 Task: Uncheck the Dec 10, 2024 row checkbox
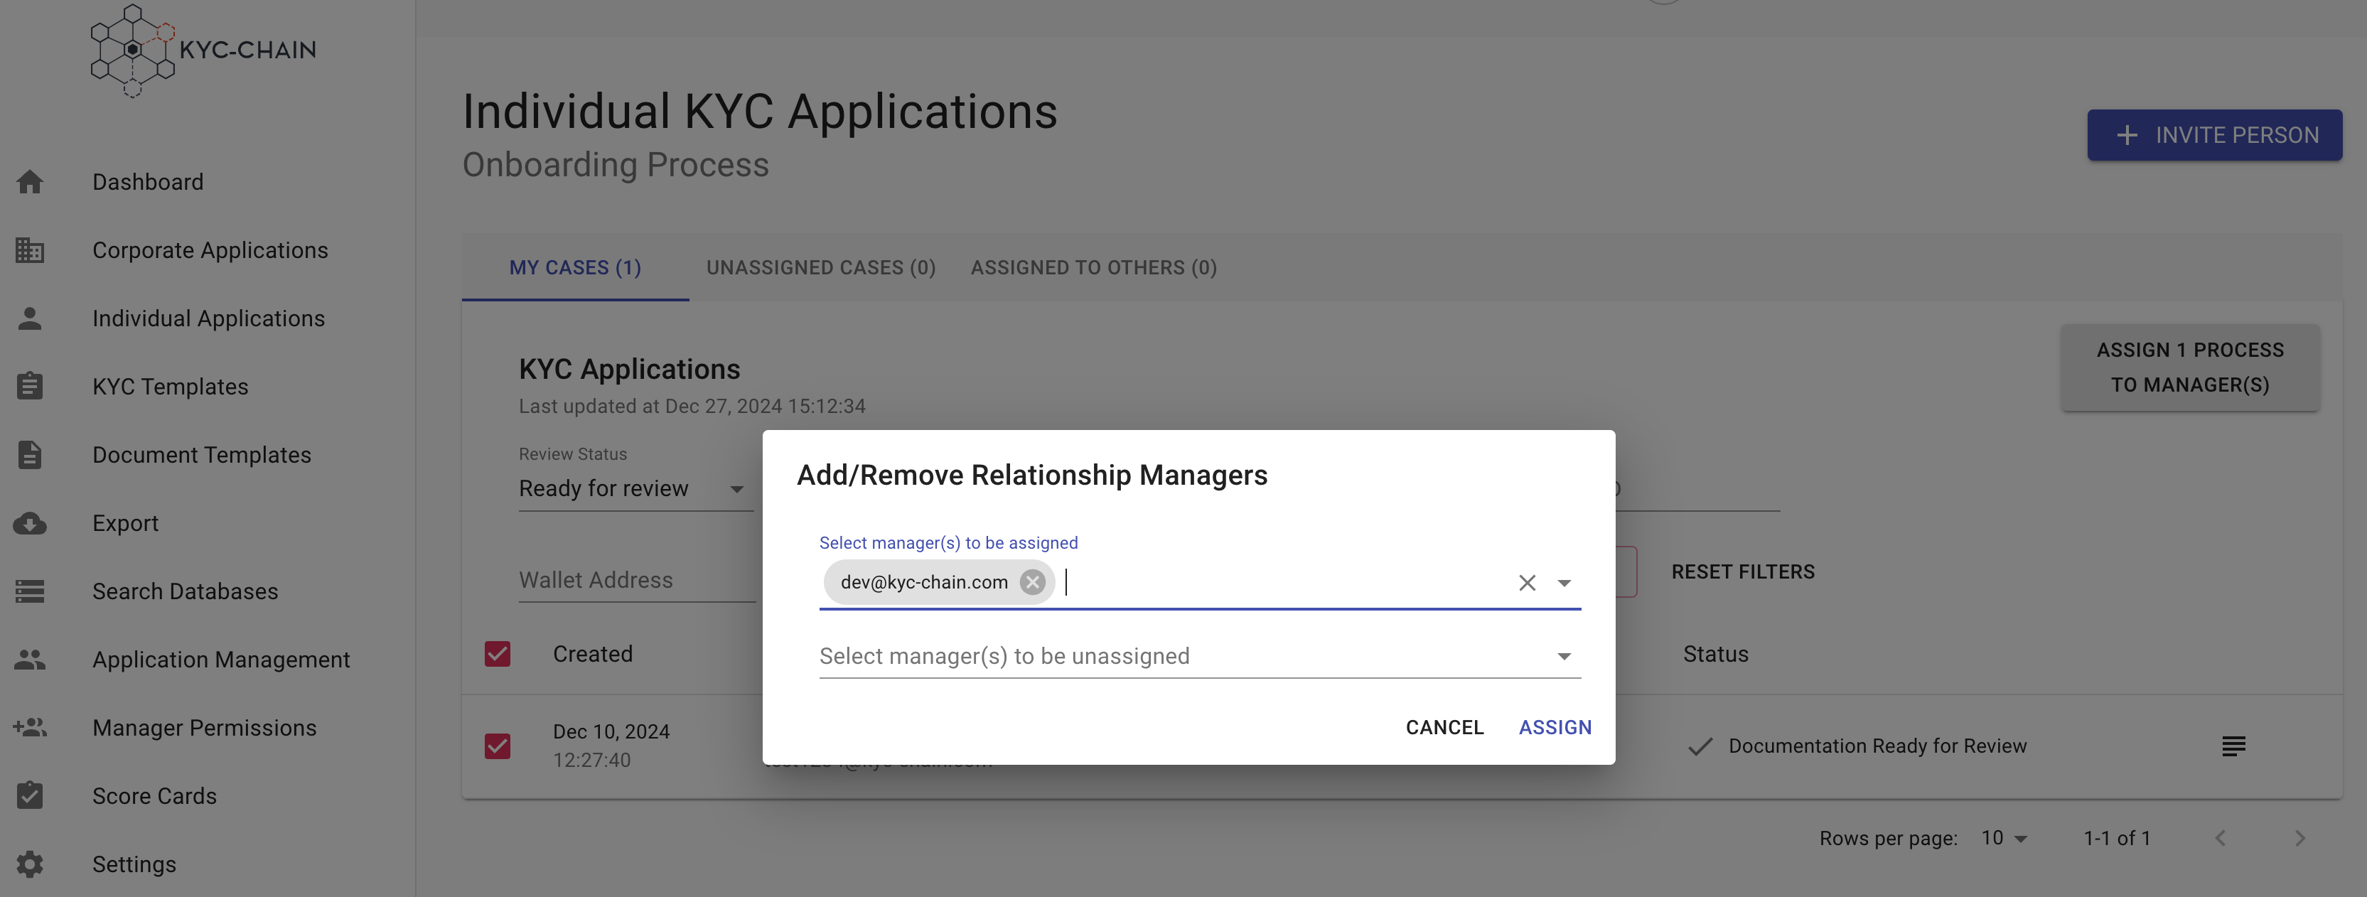497,746
